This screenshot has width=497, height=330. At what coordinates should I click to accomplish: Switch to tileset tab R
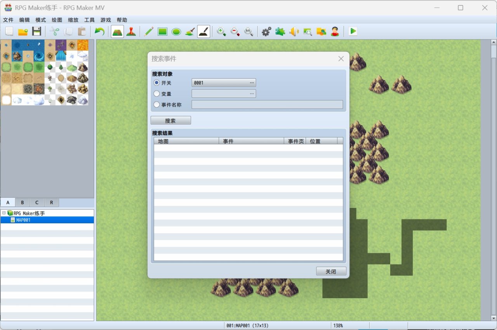(x=52, y=202)
